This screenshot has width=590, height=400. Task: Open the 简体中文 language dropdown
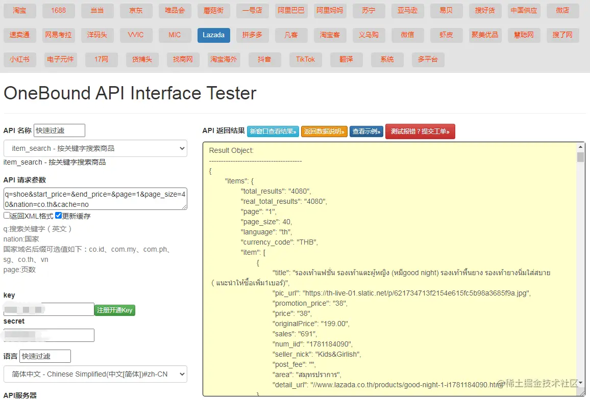95,374
